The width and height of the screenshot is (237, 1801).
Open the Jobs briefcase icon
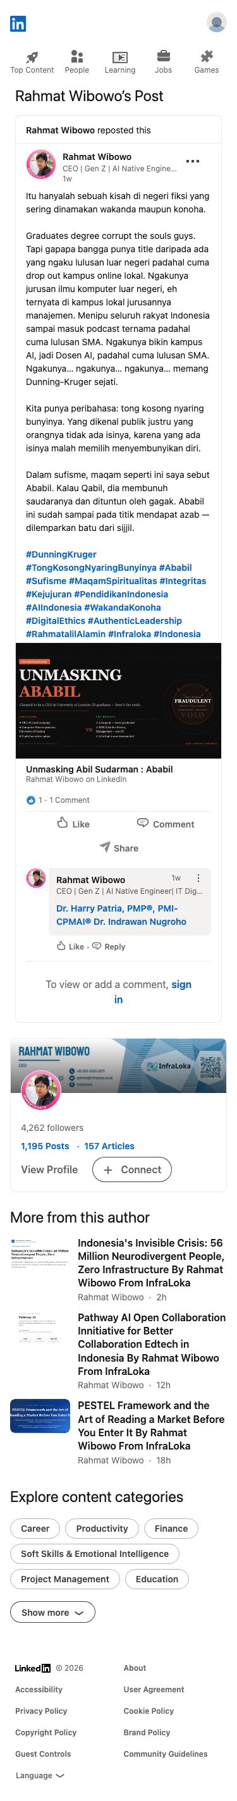[163, 57]
